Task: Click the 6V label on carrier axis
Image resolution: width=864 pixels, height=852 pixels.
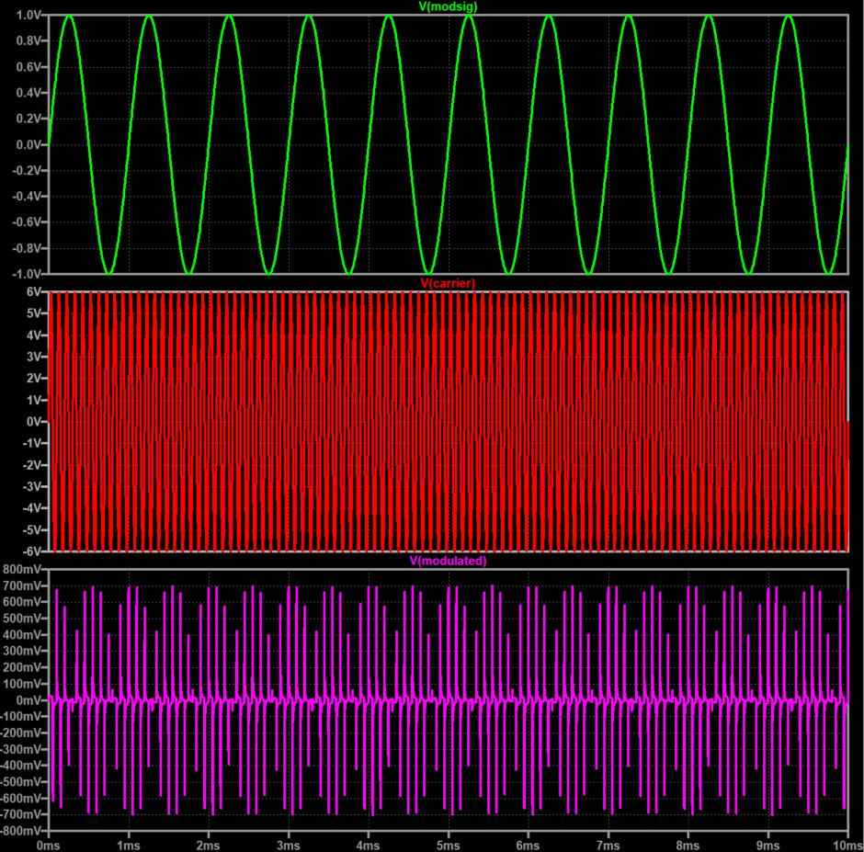Action: pos(34,291)
